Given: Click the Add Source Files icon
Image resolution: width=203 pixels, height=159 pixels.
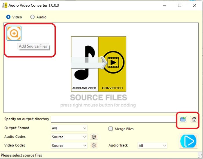Looking at the screenshot, I should click(x=14, y=33).
